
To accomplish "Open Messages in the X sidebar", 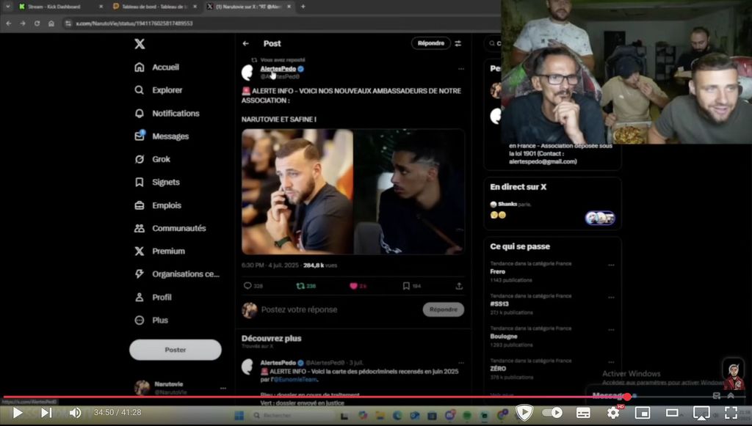I will point(162,136).
